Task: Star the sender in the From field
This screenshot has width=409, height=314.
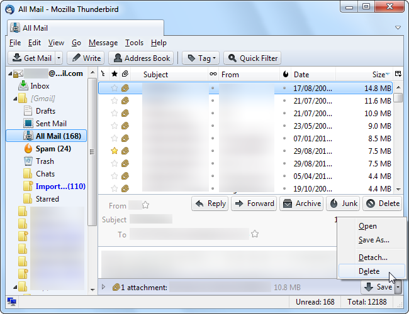Action: (x=145, y=205)
